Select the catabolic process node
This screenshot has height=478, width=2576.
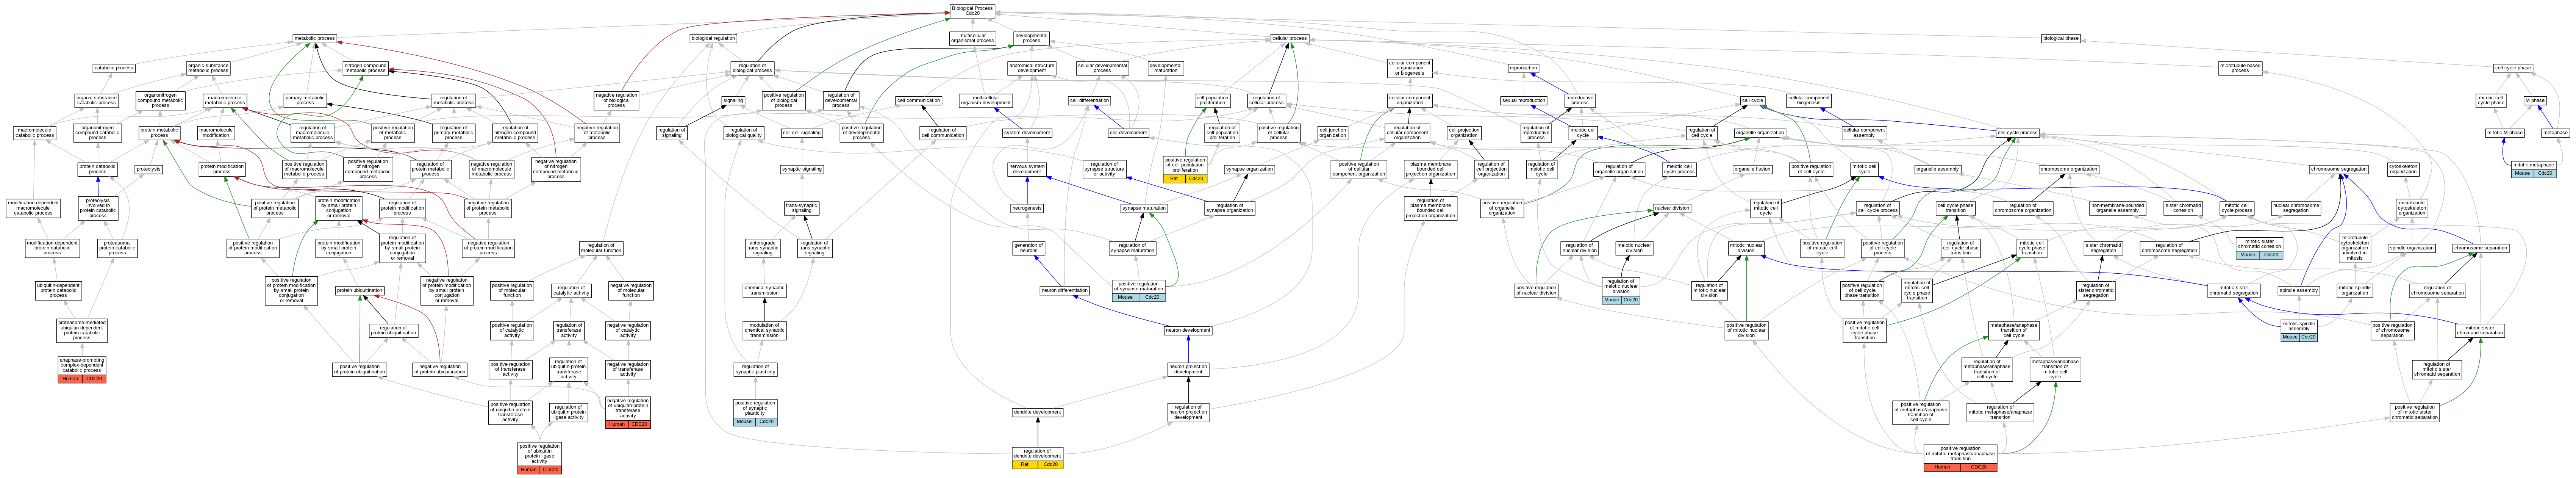click(114, 68)
